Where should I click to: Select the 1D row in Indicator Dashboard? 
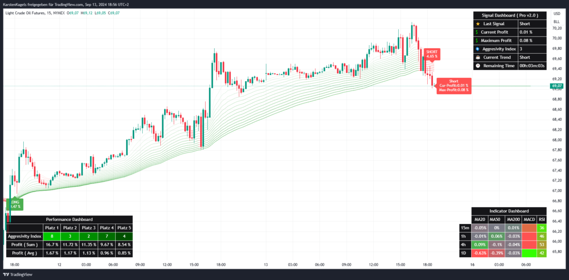pos(465,253)
